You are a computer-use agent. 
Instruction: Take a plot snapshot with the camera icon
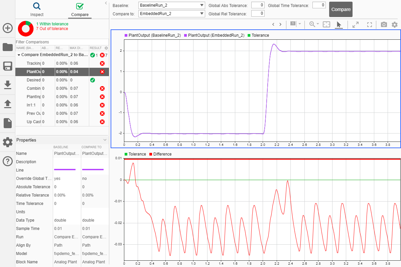coord(384,24)
